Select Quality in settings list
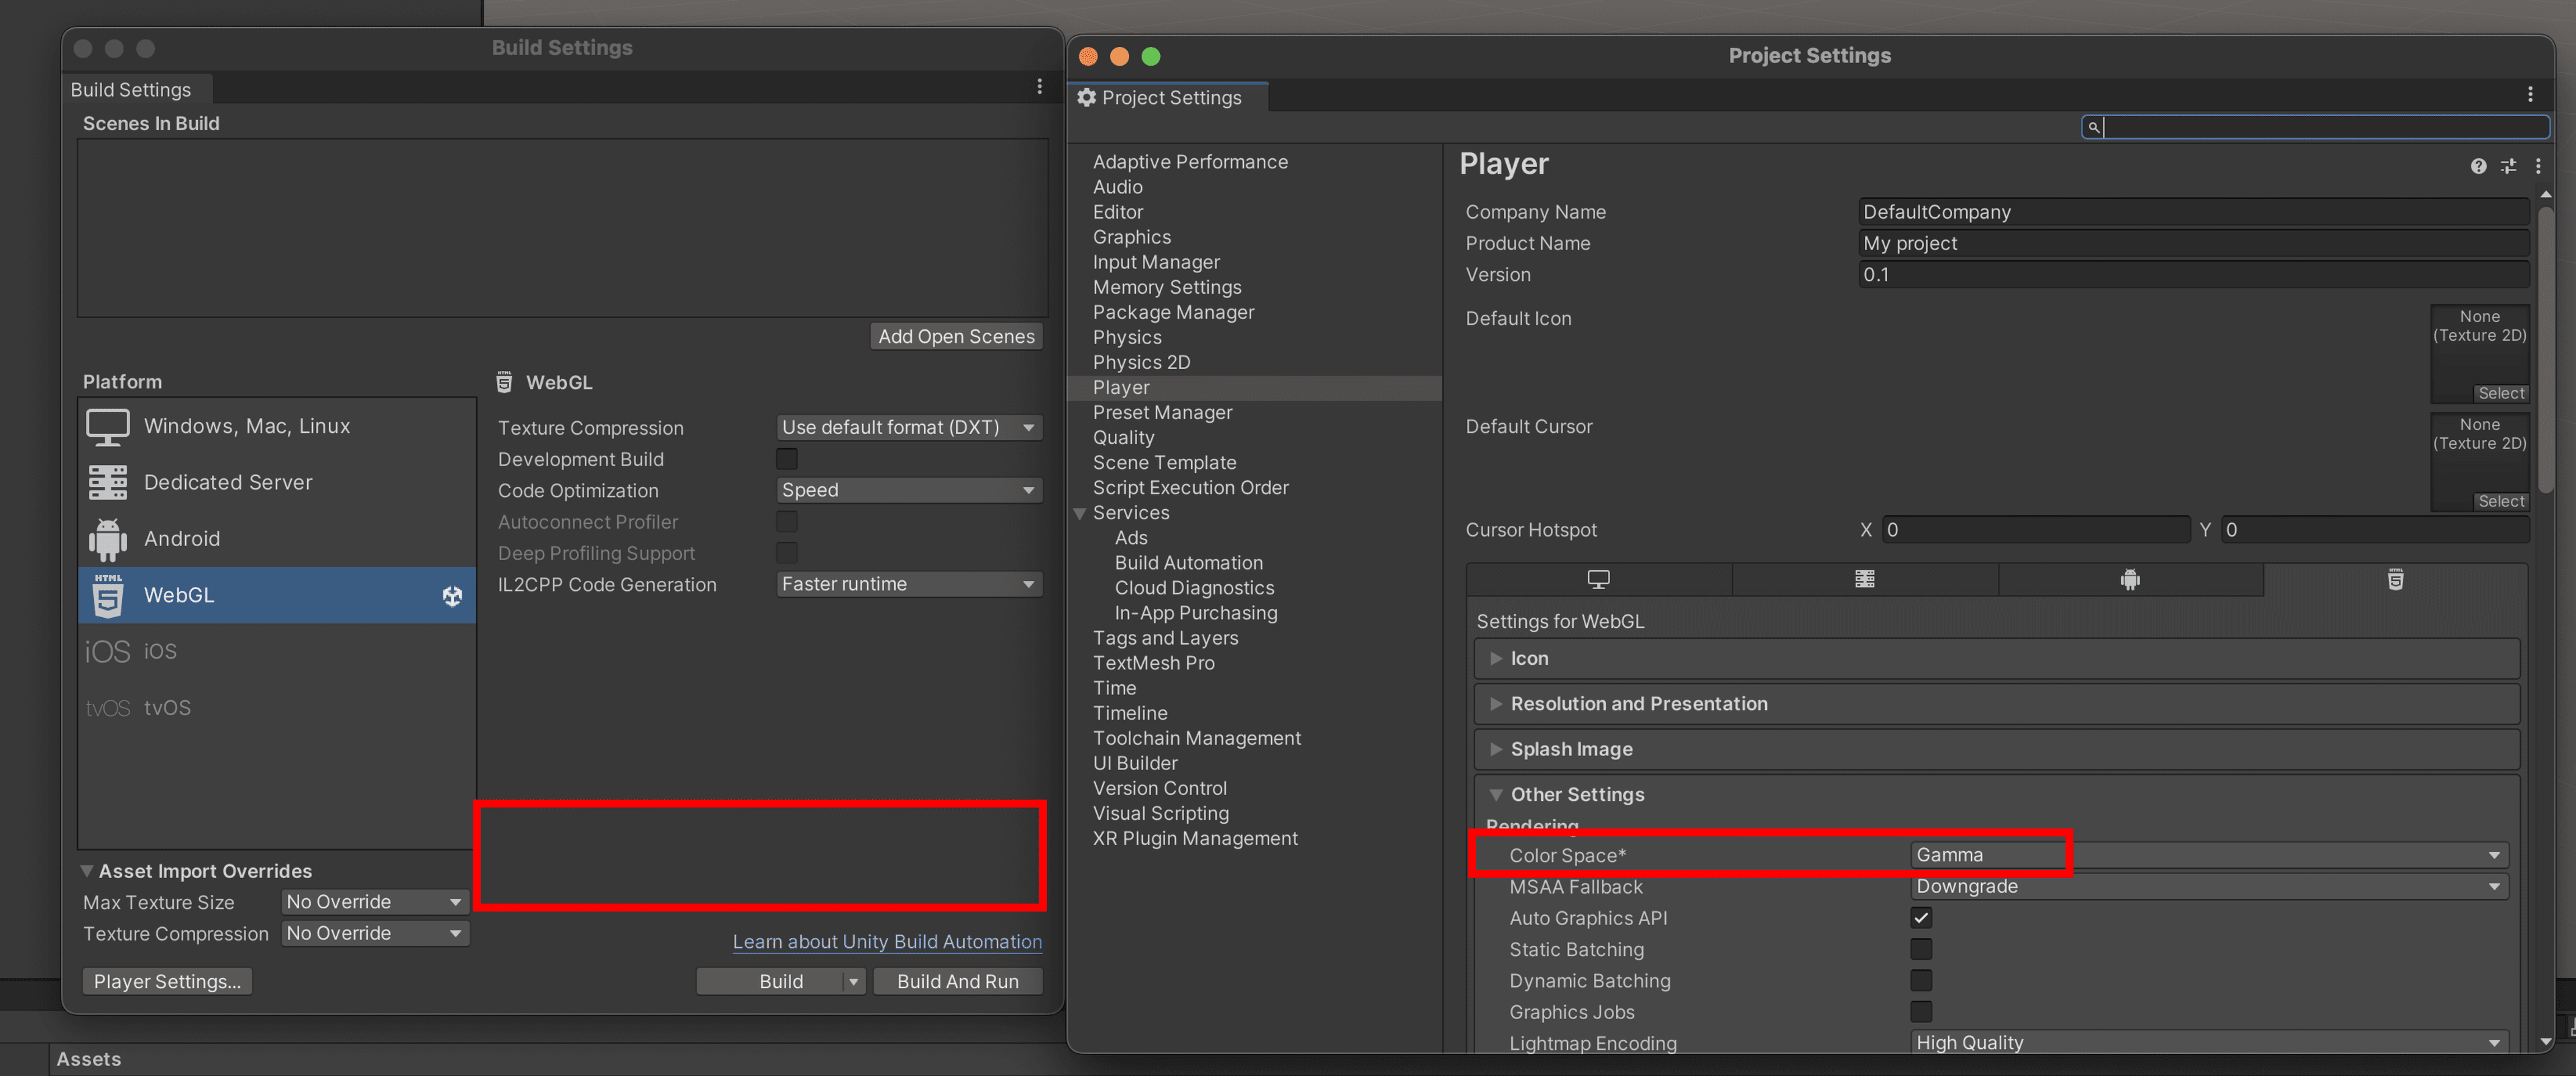The height and width of the screenshot is (1076, 2576). 1123,438
